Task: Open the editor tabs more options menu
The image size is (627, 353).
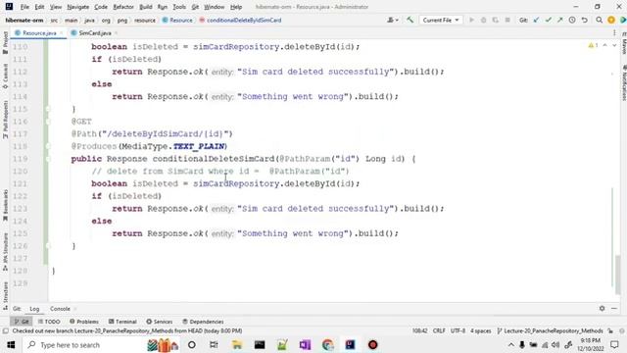Action: [x=614, y=32]
